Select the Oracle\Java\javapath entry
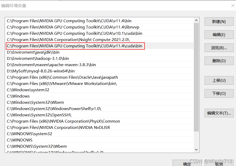236x166 pixels. coord(99,77)
